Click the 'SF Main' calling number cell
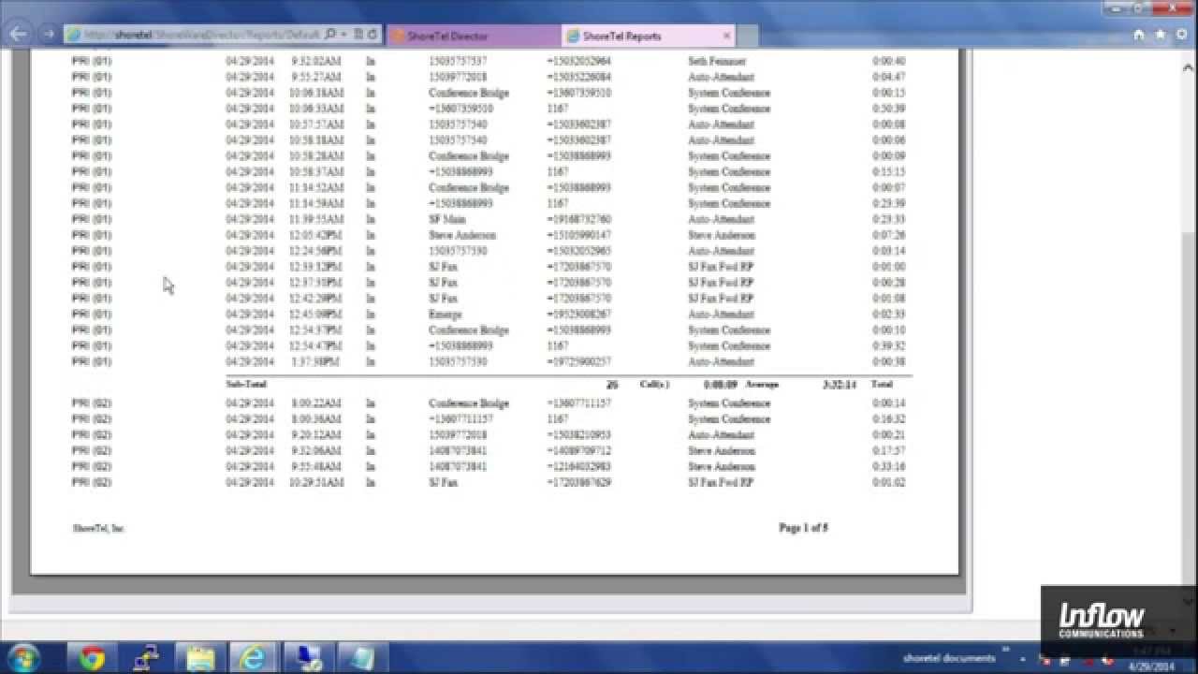 [x=447, y=219]
